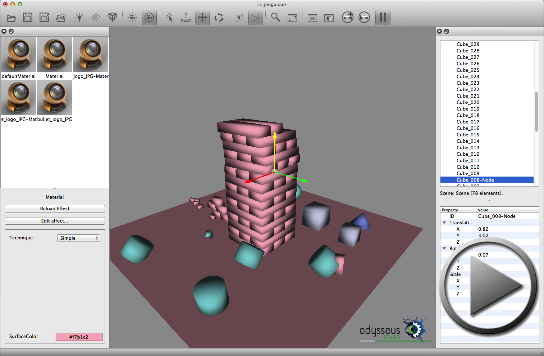Click the jenga.dae title document icon
Image resolution: width=544 pixels, height=356 pixels.
(x=260, y=5)
